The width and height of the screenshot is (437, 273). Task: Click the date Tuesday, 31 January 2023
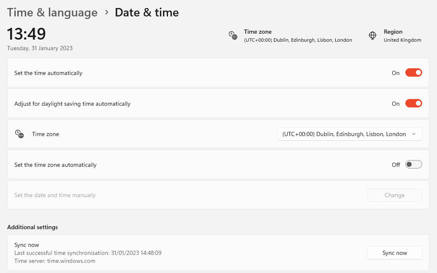[x=40, y=48]
